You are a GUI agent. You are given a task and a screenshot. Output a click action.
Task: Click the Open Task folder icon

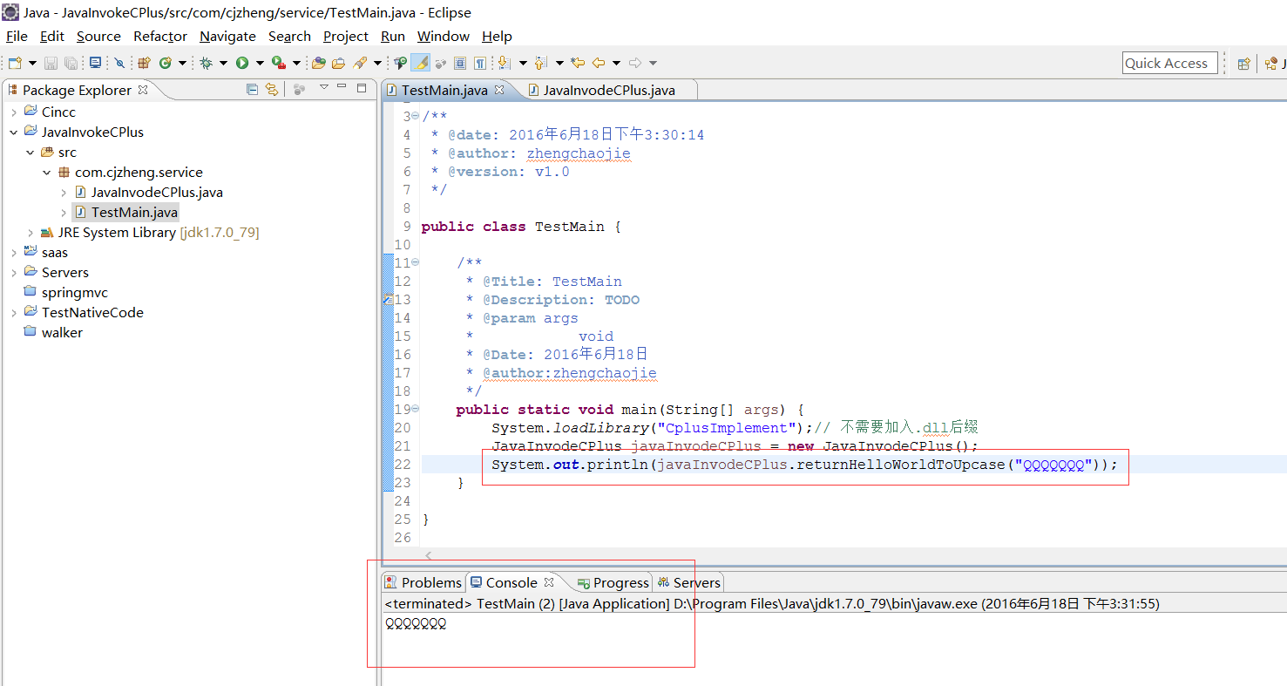(338, 63)
